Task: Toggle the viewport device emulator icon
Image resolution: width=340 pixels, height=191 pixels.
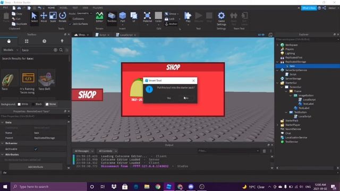Action: click(x=270, y=34)
